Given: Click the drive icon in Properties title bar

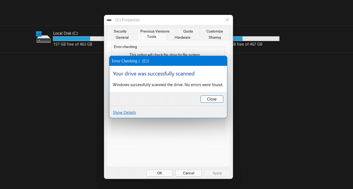Looking at the screenshot, I should coord(109,20).
